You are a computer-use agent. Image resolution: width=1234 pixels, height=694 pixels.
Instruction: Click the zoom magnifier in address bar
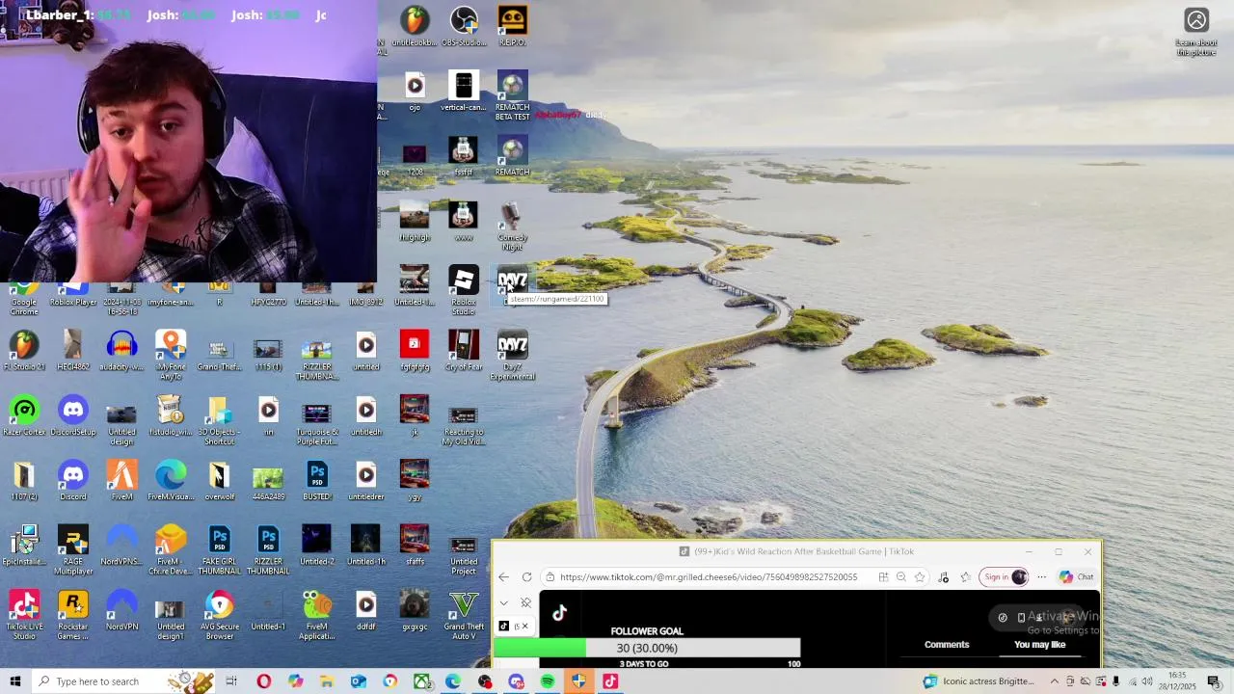pyautogui.click(x=900, y=577)
